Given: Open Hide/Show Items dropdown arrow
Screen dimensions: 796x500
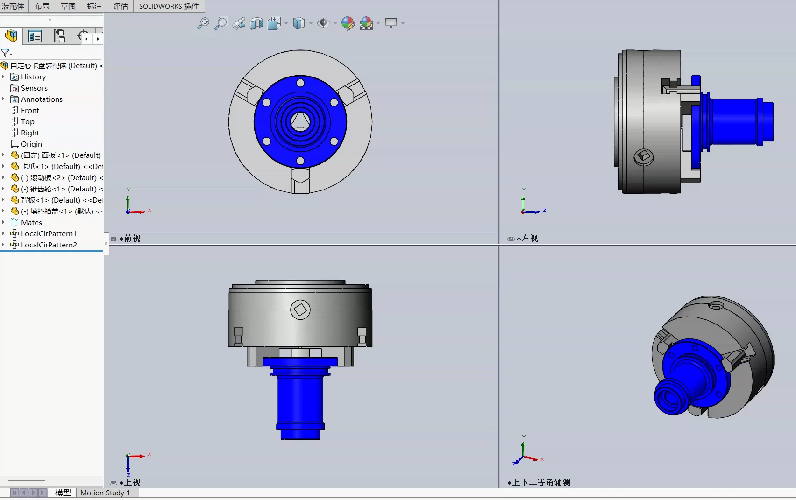Looking at the screenshot, I should click(x=335, y=23).
